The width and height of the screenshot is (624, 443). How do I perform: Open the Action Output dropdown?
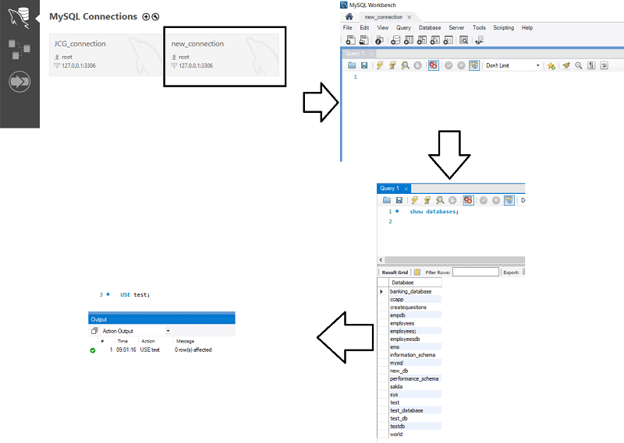point(168,331)
